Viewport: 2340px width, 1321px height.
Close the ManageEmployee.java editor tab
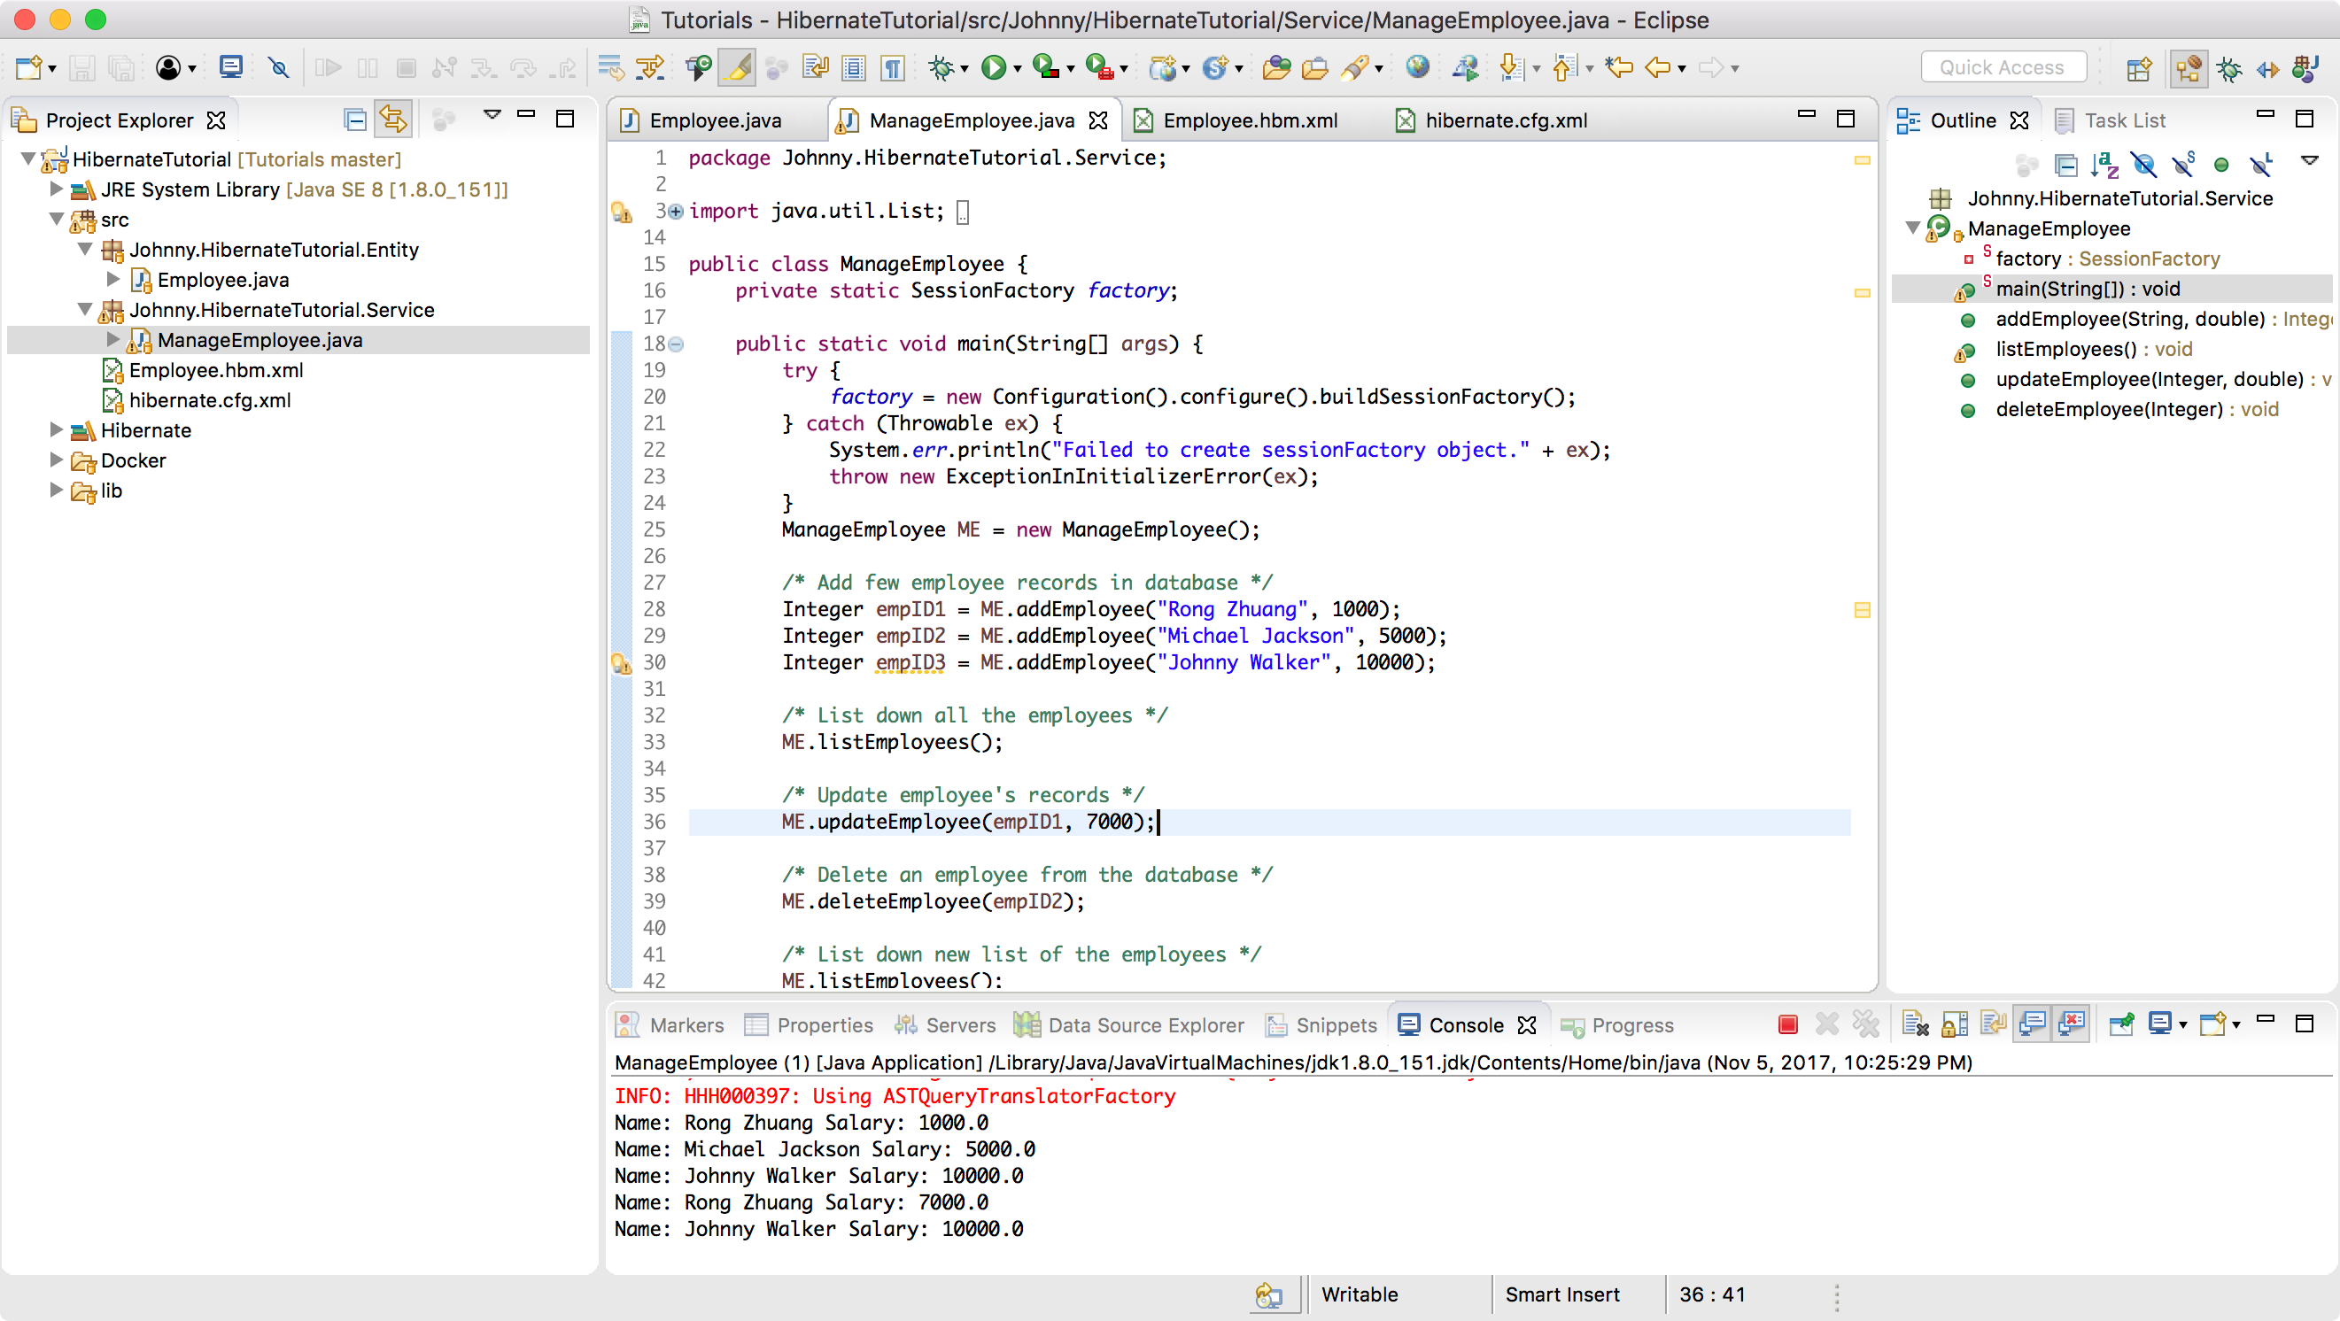[1098, 120]
